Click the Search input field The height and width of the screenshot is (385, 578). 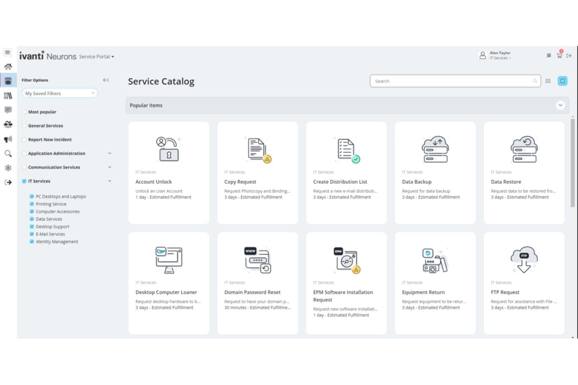click(x=455, y=81)
